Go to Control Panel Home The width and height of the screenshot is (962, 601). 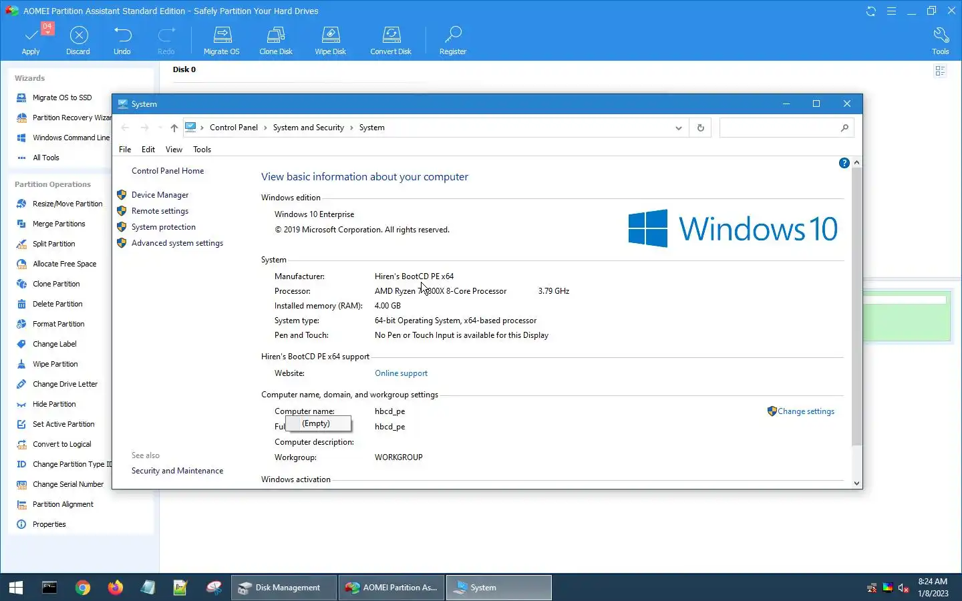click(x=168, y=171)
